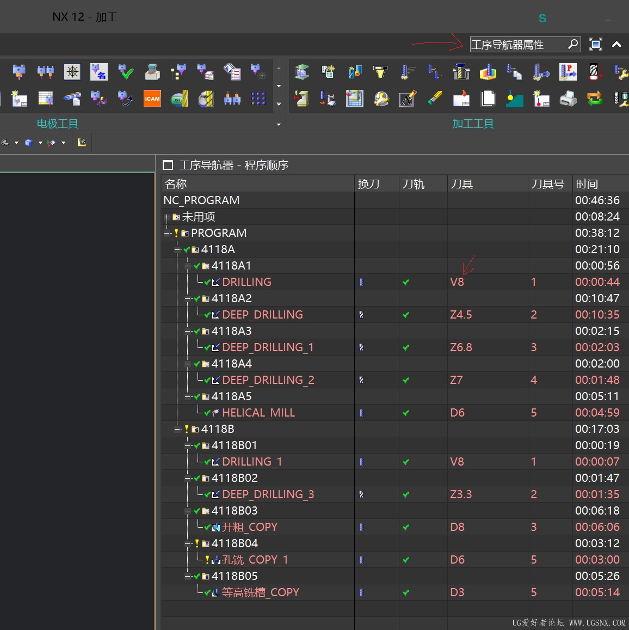The image size is (629, 630).
Task: Click the printer icon in 加工工具
Action: (568, 99)
